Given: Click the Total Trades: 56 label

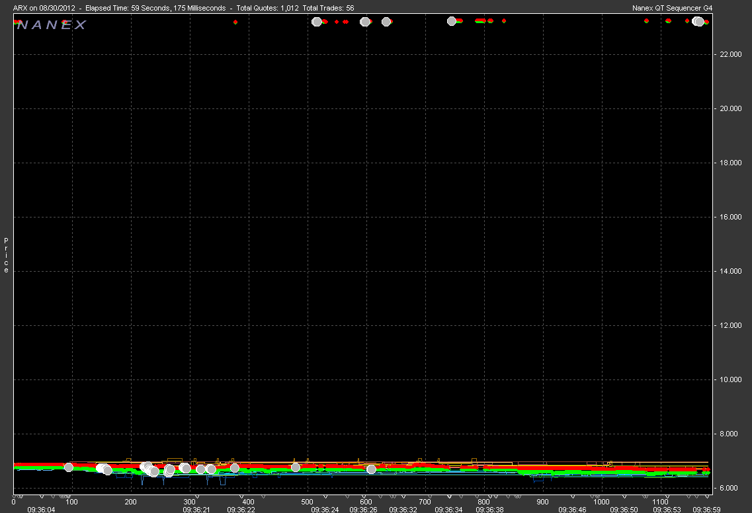Looking at the screenshot, I should (328, 8).
